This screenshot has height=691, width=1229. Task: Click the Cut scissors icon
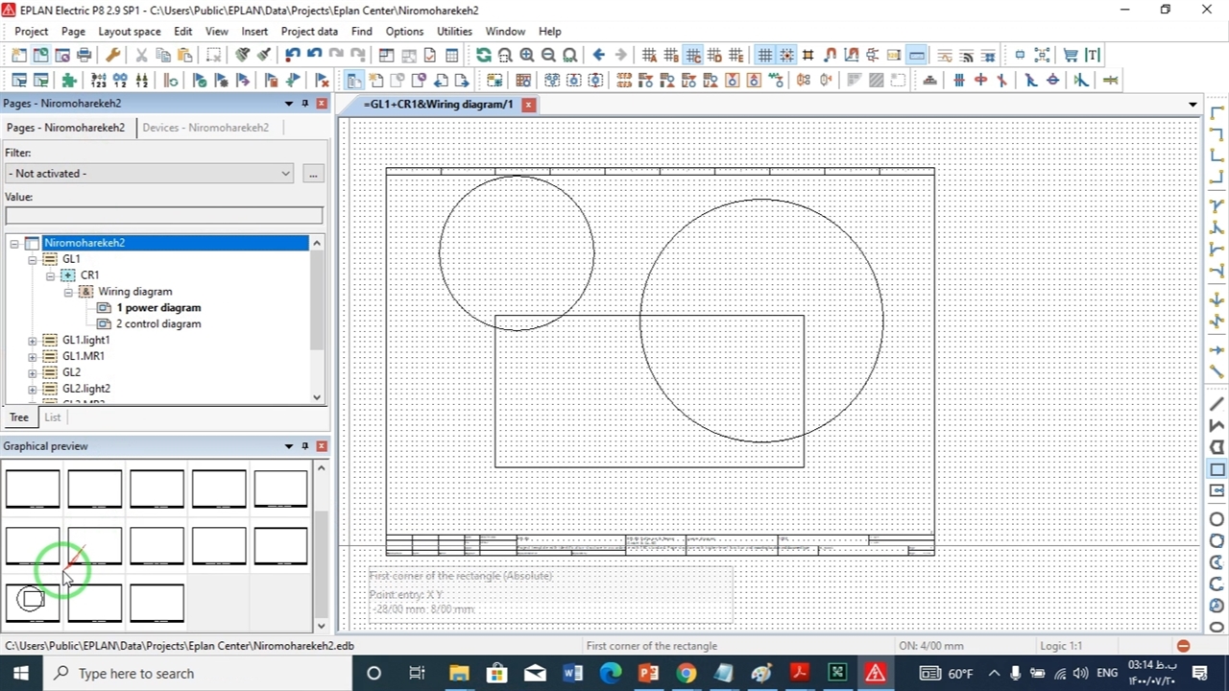point(141,56)
